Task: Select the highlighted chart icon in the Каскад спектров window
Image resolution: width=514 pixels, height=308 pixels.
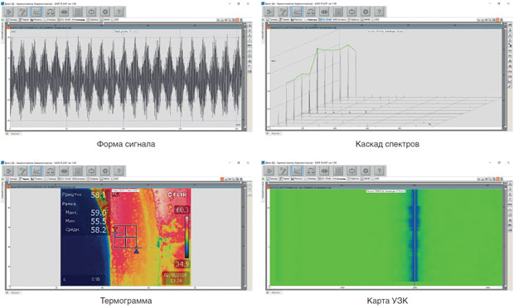Action: tap(297, 12)
